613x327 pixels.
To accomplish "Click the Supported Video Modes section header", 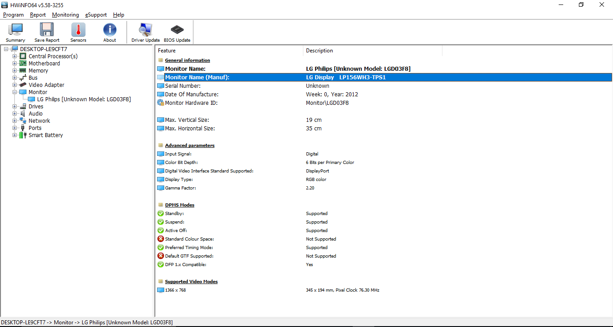I will (x=191, y=281).
